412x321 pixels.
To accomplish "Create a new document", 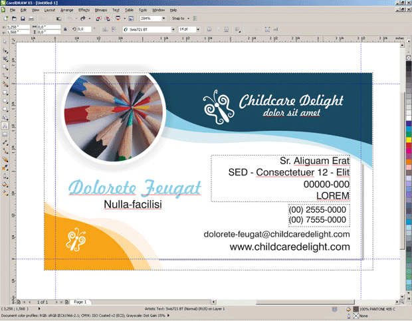I will (x=6, y=19).
